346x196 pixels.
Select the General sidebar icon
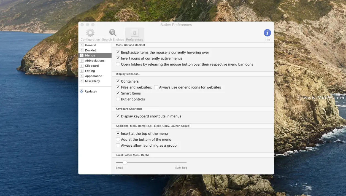pyautogui.click(x=82, y=45)
